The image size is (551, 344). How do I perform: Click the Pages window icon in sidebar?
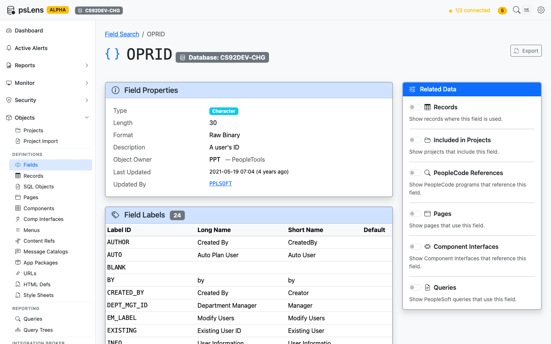point(18,197)
